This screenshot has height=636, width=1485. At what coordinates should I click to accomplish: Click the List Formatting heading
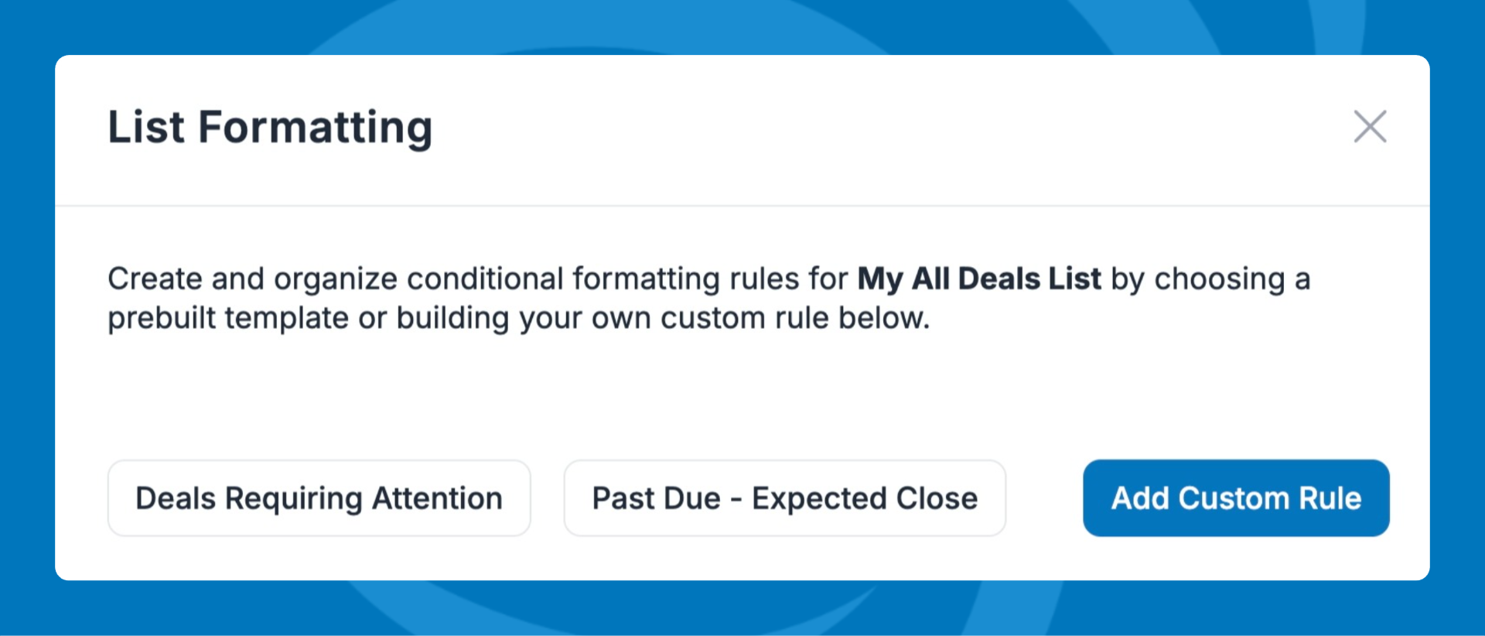coord(269,128)
